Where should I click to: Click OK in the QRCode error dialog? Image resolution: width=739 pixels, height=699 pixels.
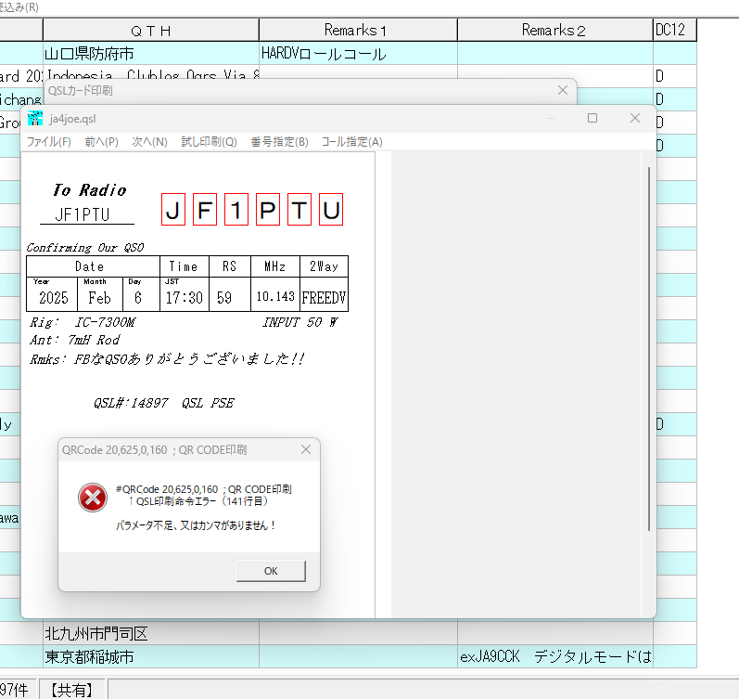(271, 571)
